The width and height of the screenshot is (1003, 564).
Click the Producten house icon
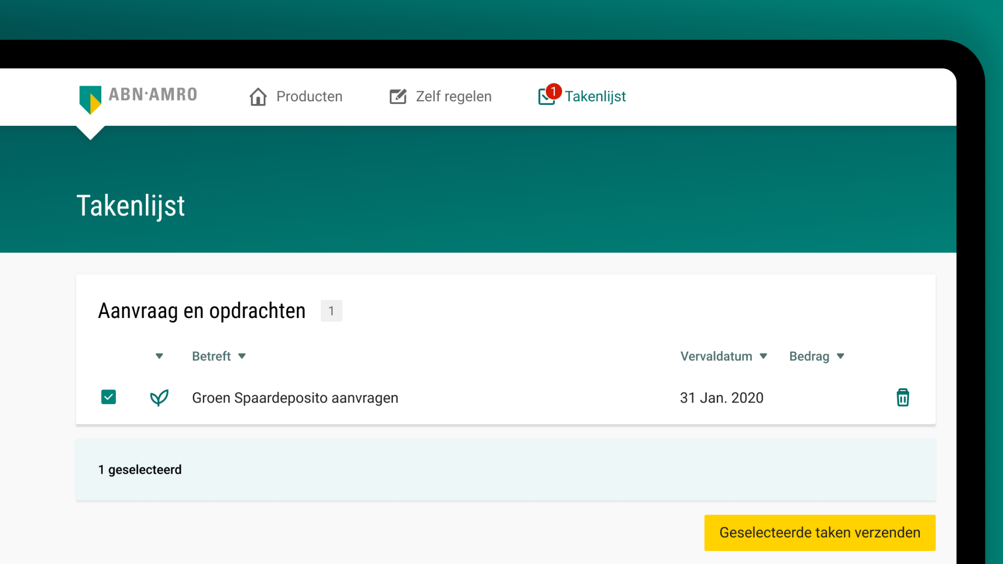point(258,97)
